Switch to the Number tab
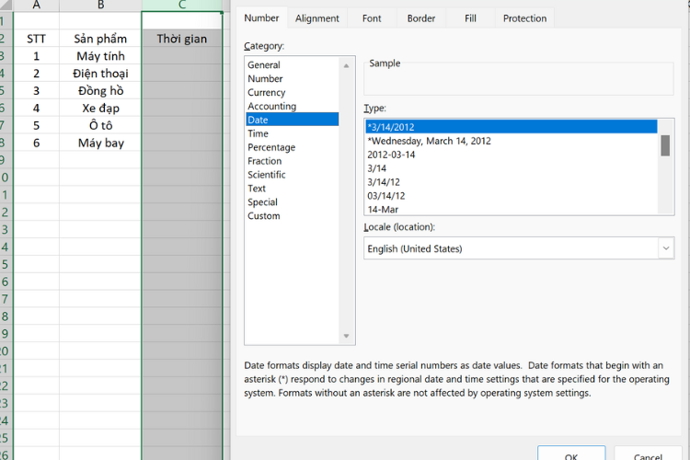The height and width of the screenshot is (460, 690). [261, 18]
